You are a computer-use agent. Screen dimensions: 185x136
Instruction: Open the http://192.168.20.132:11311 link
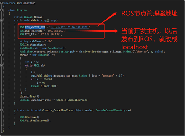(70, 27)
